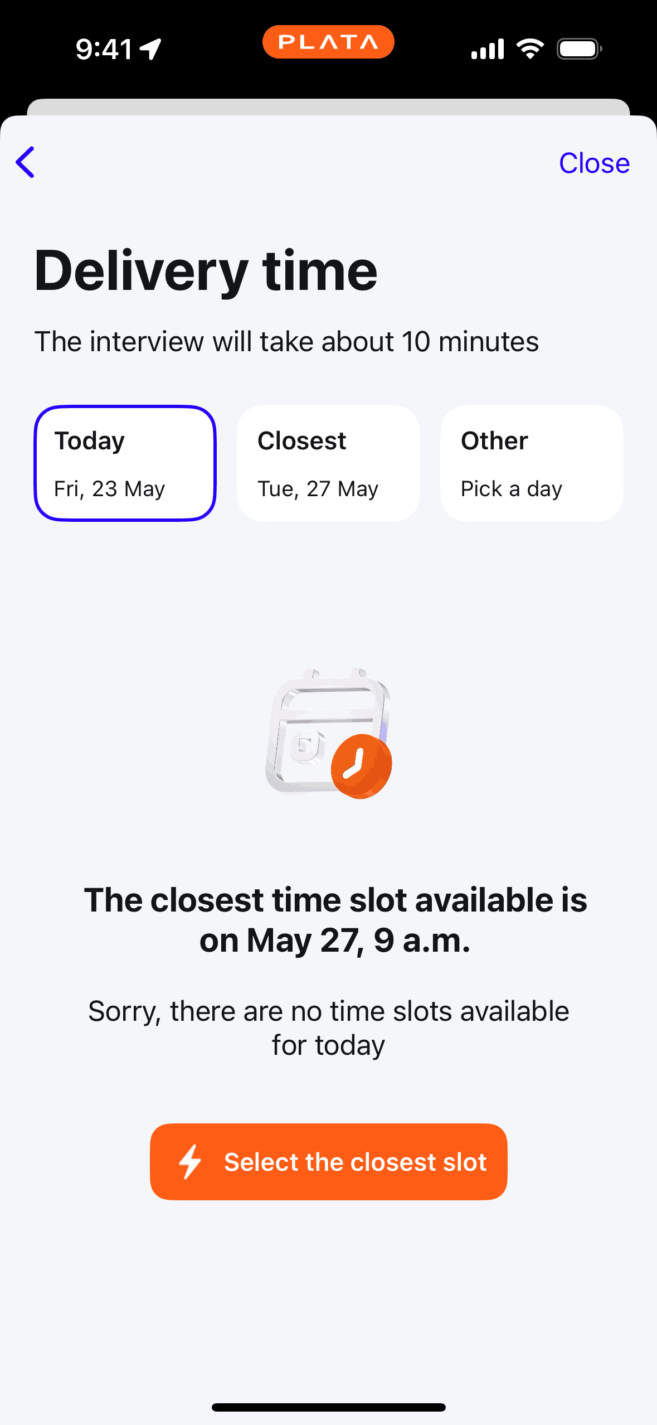Image resolution: width=657 pixels, height=1425 pixels.
Task: Tap the closest time slot available message
Action: tap(335, 920)
